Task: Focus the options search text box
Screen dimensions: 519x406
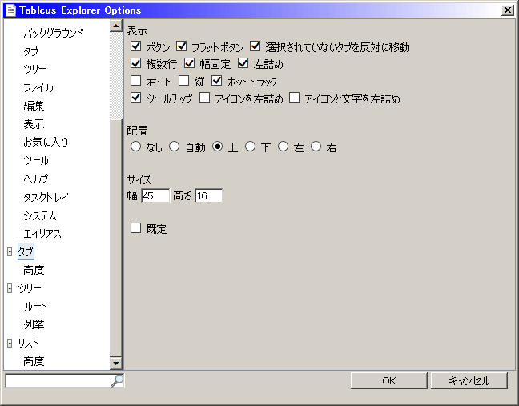Action: click(58, 381)
